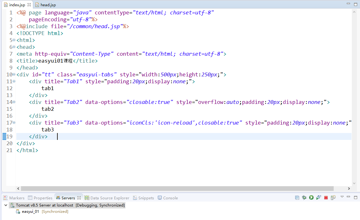Fold the Tab2 div at line 14

click(14, 102)
